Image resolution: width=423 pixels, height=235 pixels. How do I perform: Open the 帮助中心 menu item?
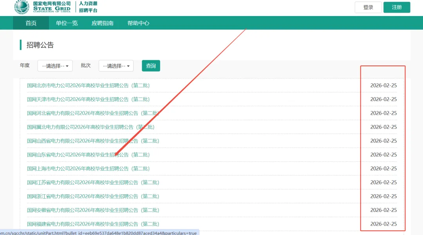pos(138,23)
